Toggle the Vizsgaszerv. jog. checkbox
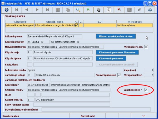 click(x=146, y=47)
